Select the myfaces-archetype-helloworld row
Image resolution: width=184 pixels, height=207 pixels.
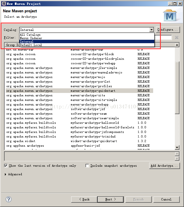(79, 123)
